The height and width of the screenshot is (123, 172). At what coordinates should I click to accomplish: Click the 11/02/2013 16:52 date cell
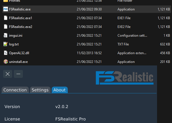[89, 53]
